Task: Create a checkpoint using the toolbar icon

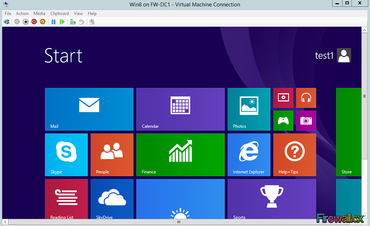Action: click(73, 22)
